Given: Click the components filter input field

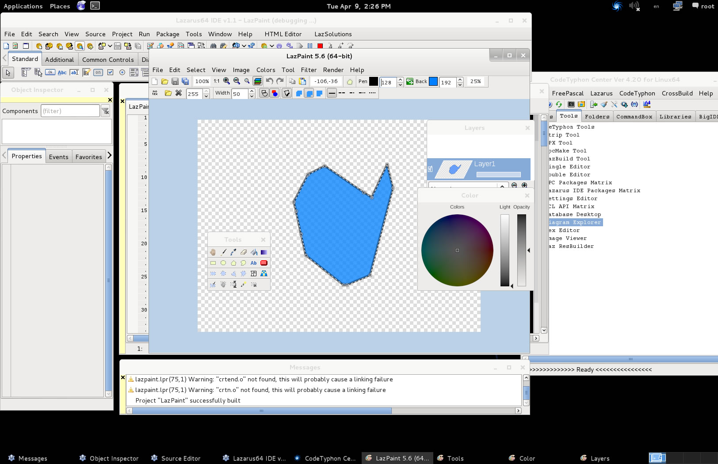Looking at the screenshot, I should click(70, 111).
